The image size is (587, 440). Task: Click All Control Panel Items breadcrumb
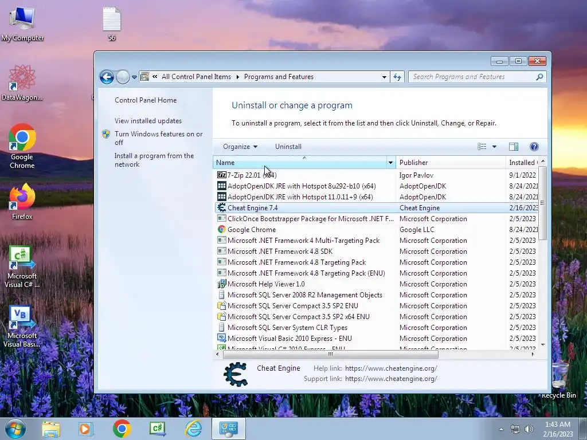[x=196, y=77]
